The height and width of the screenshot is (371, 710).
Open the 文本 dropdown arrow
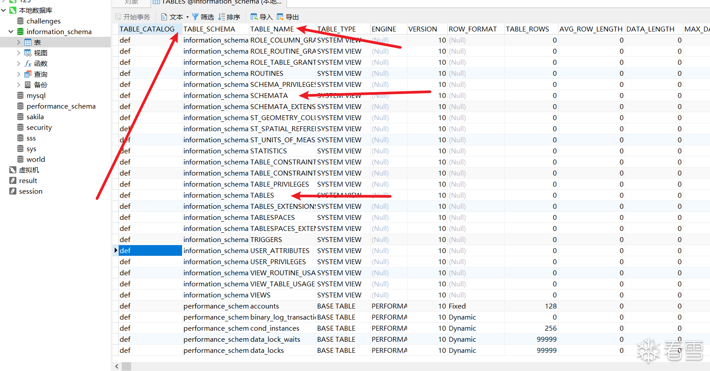(x=187, y=17)
